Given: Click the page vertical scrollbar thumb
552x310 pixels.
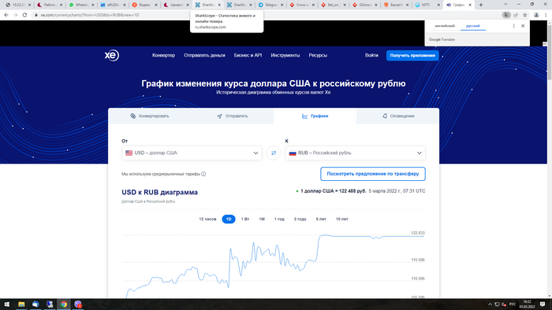Looking at the screenshot, I should (x=549, y=52).
